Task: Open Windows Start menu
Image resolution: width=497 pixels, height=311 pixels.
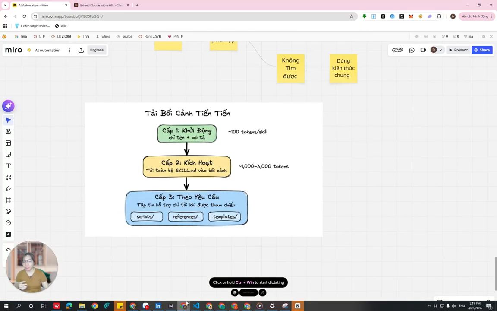Action: [6, 306]
